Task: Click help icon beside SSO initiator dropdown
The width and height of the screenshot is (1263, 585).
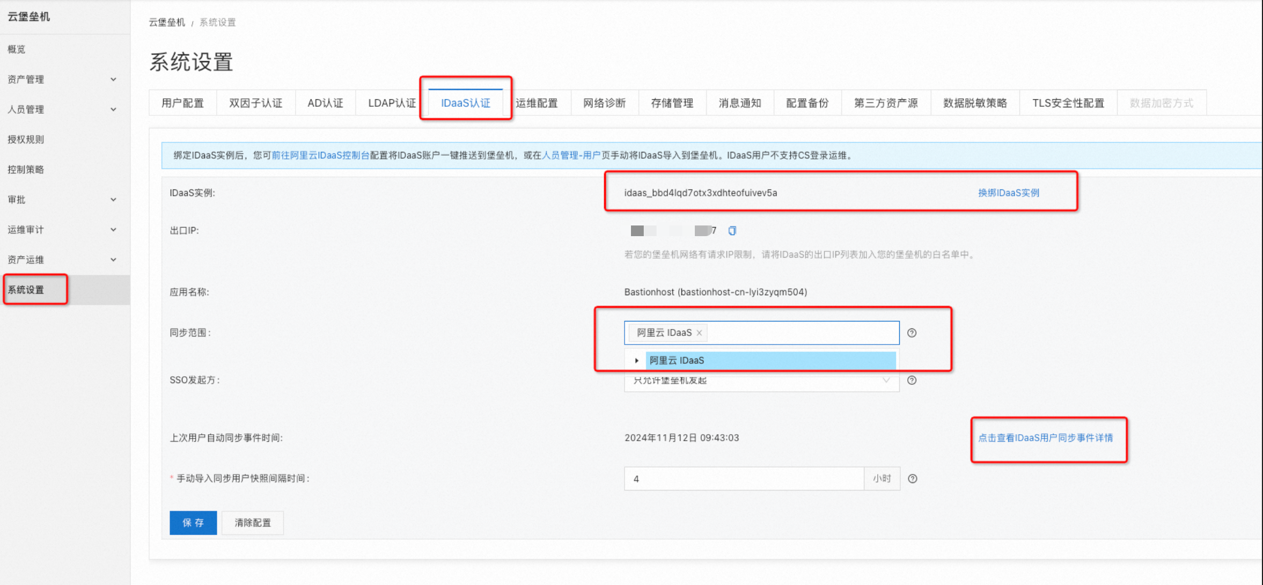Action: pyautogui.click(x=912, y=381)
